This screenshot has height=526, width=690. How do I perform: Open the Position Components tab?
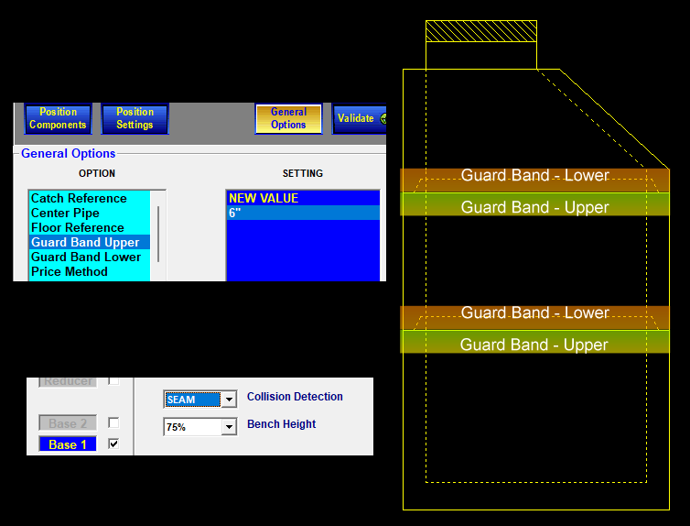pyautogui.click(x=58, y=118)
